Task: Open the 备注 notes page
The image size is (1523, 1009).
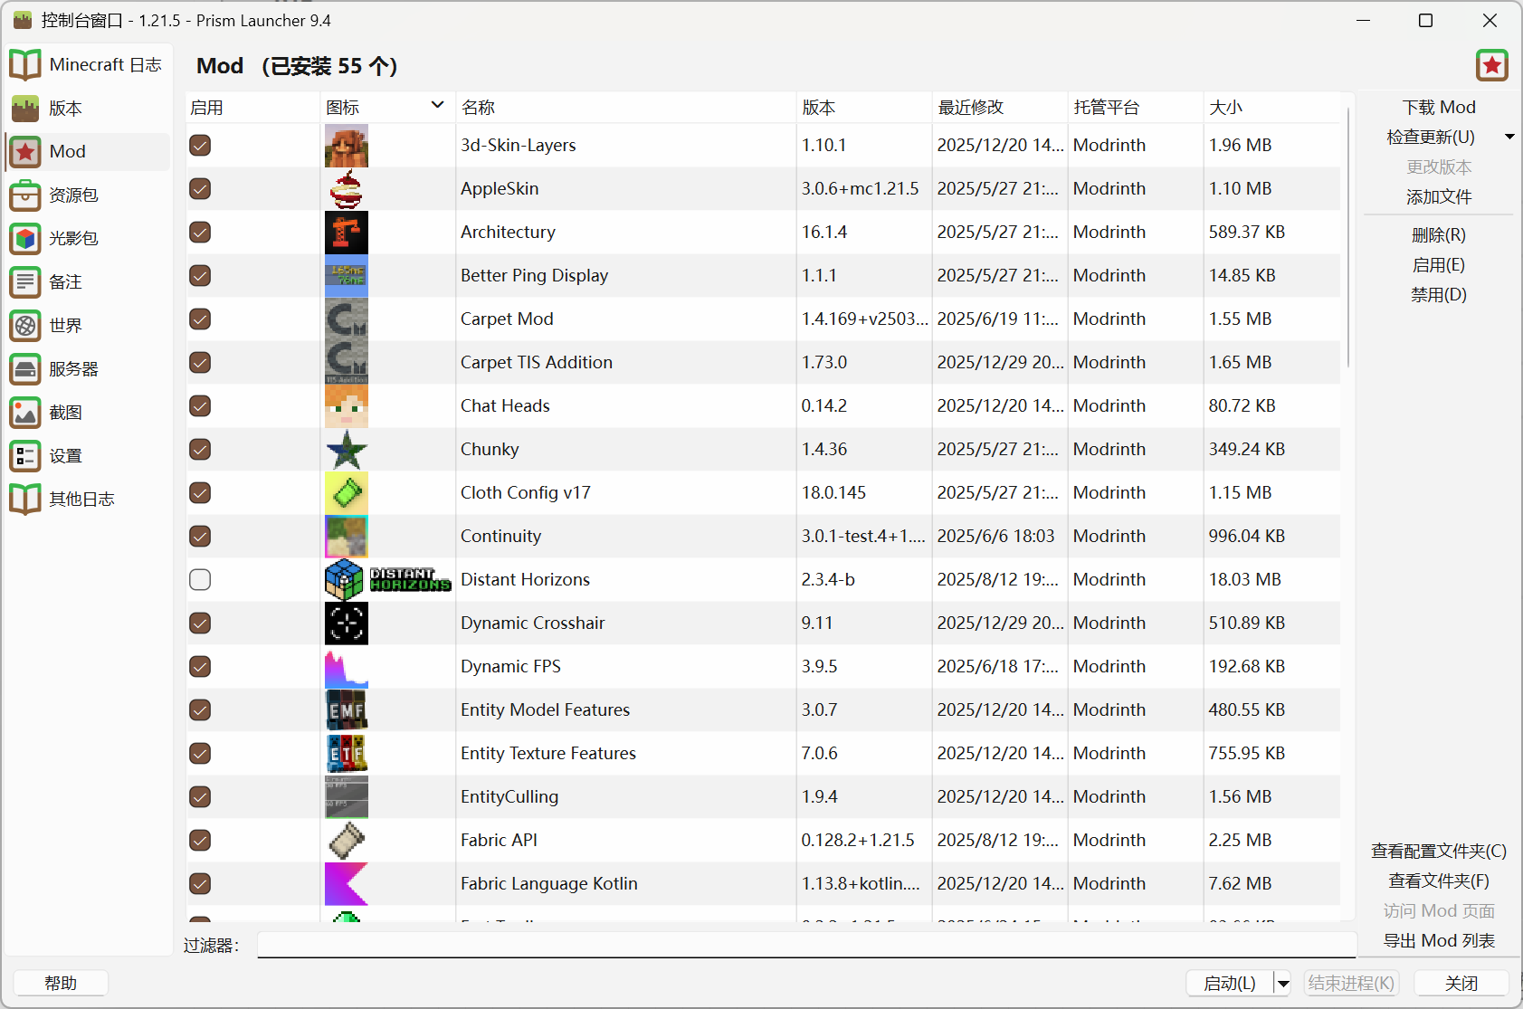Action: click(x=87, y=282)
